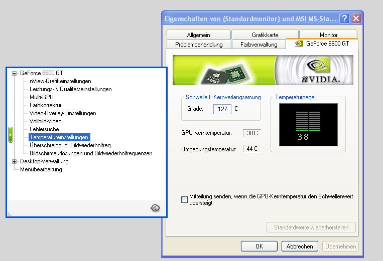The image size is (383, 261).
Task: Click the help question mark button in title bar
Action: coord(344,18)
